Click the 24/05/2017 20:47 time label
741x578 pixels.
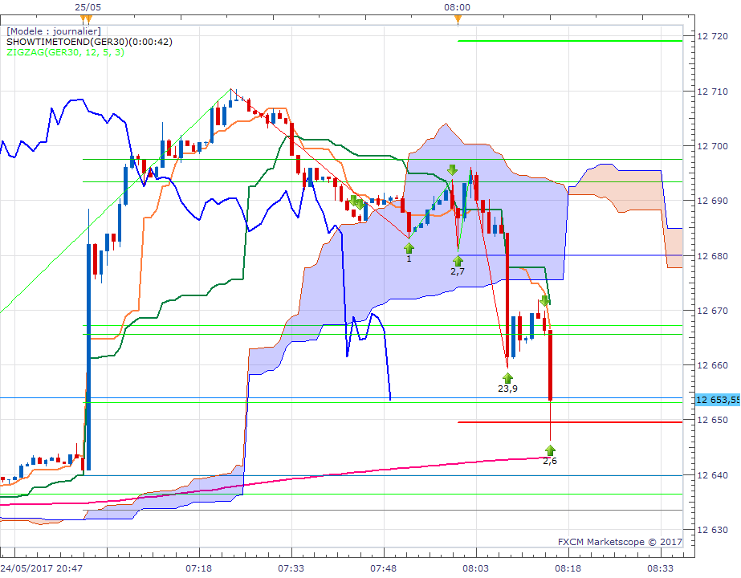coord(41,568)
